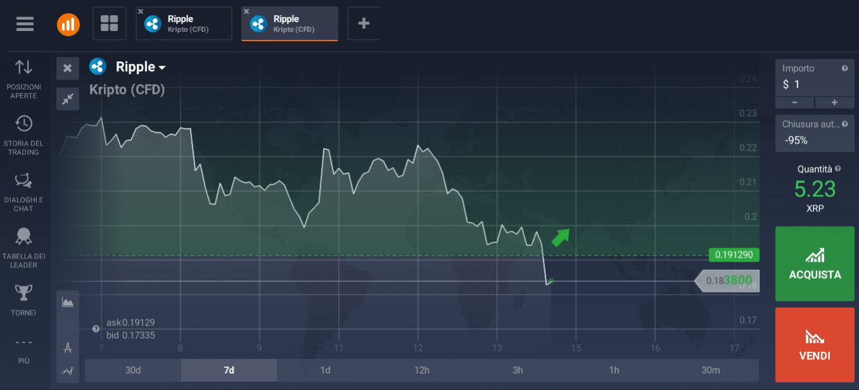Click the ask 0.19129 text
This screenshot has height=390, width=859.
[x=130, y=323]
